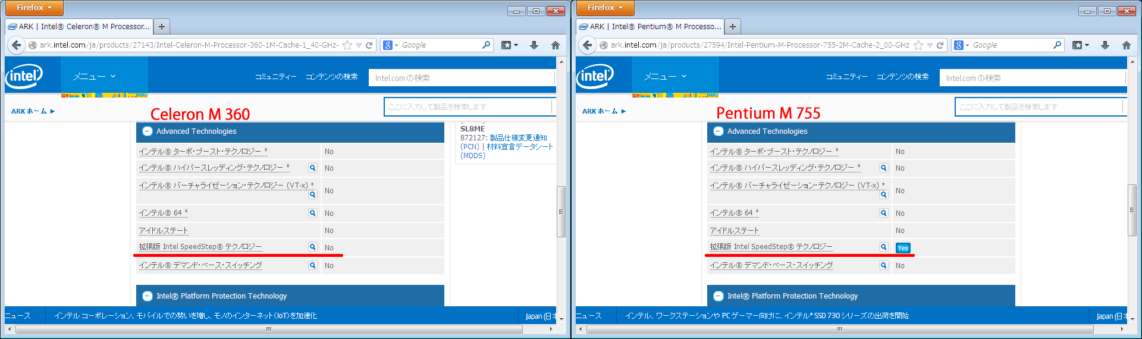The width and height of the screenshot is (1142, 339).
Task: Click address bar URL in Celeron window
Action: point(189,45)
